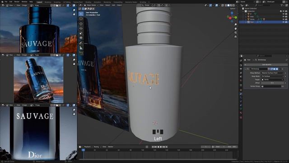Click the timeline play button
This screenshot has width=289, height=163.
(x=161, y=147)
